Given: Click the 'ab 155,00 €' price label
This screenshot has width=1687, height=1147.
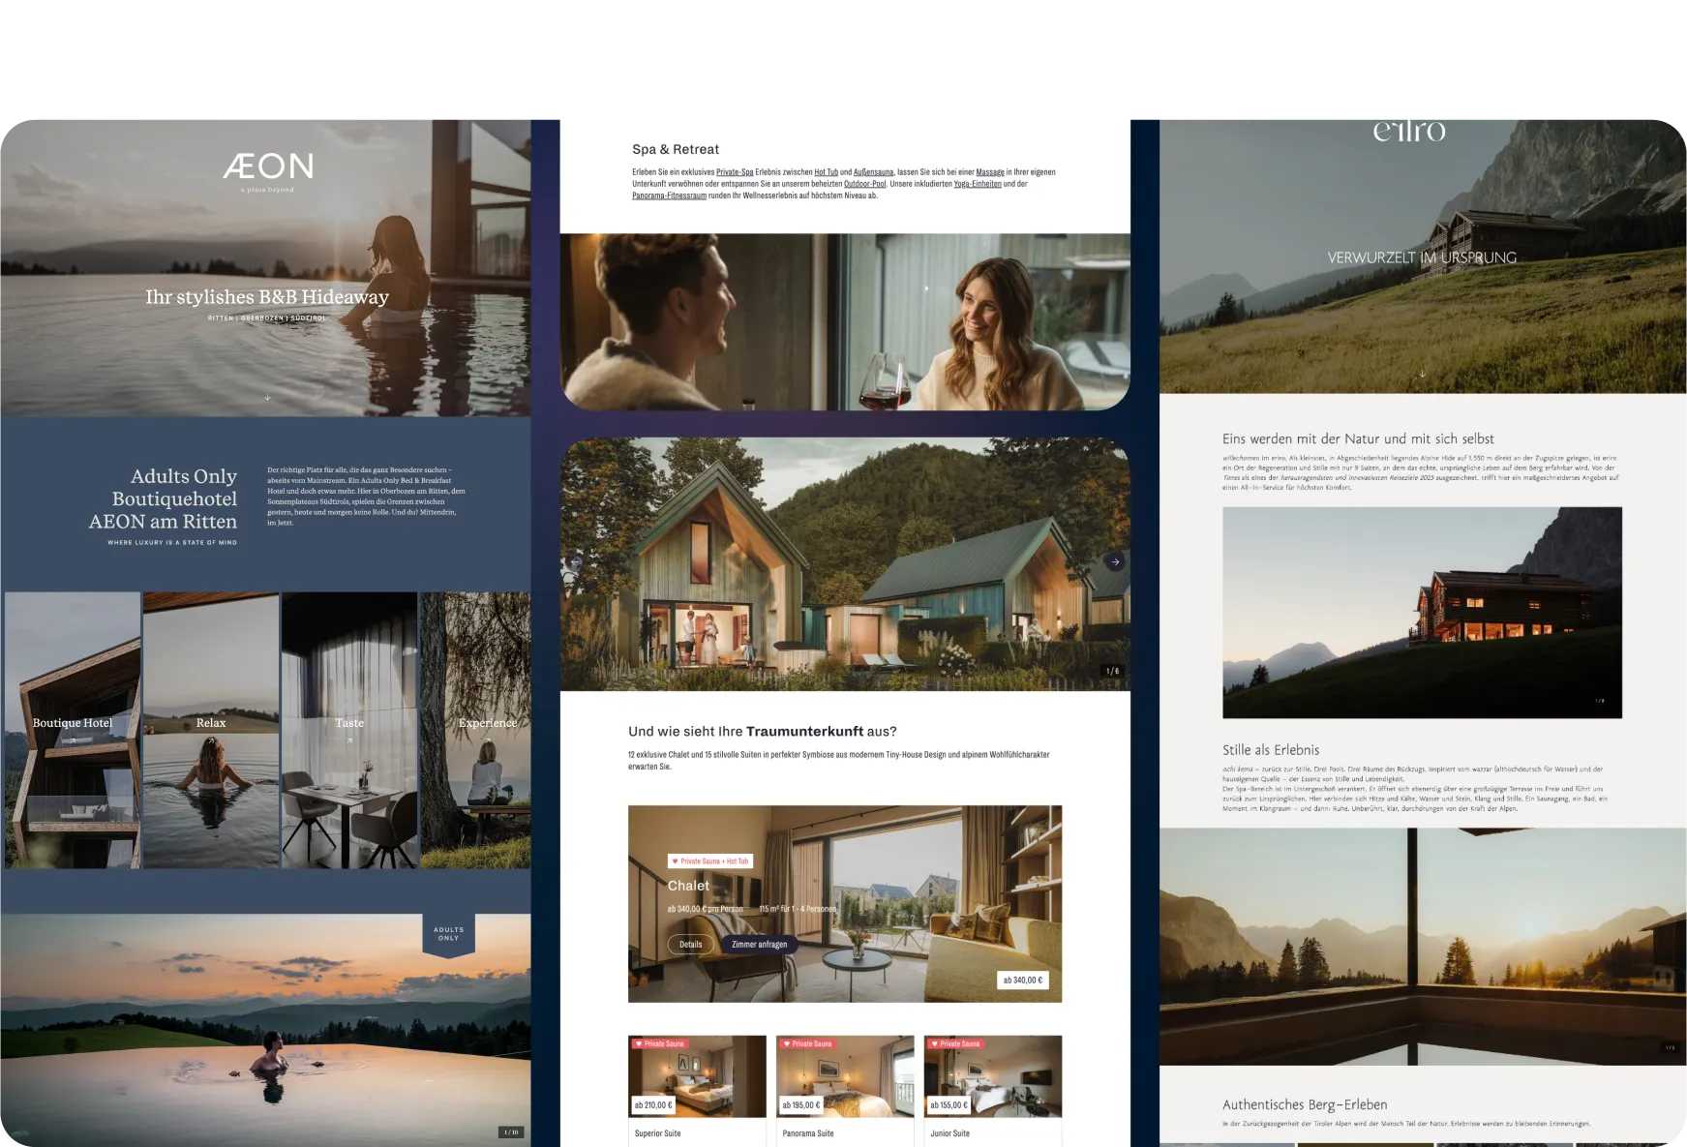Looking at the screenshot, I should [949, 1105].
